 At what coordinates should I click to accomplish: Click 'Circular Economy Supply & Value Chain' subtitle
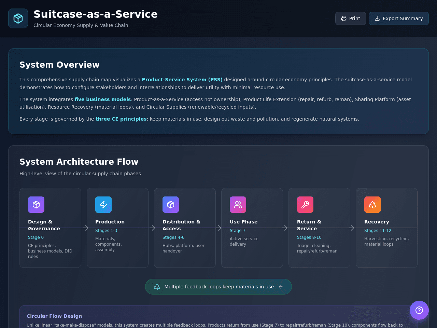[x=81, y=25]
